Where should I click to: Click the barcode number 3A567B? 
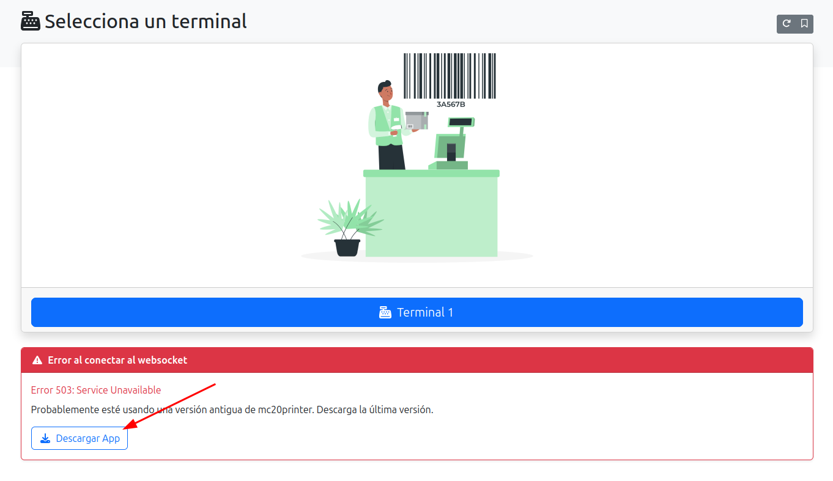click(x=451, y=105)
